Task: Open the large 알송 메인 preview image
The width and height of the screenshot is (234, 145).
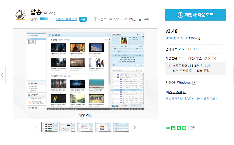Action: pos(86,72)
